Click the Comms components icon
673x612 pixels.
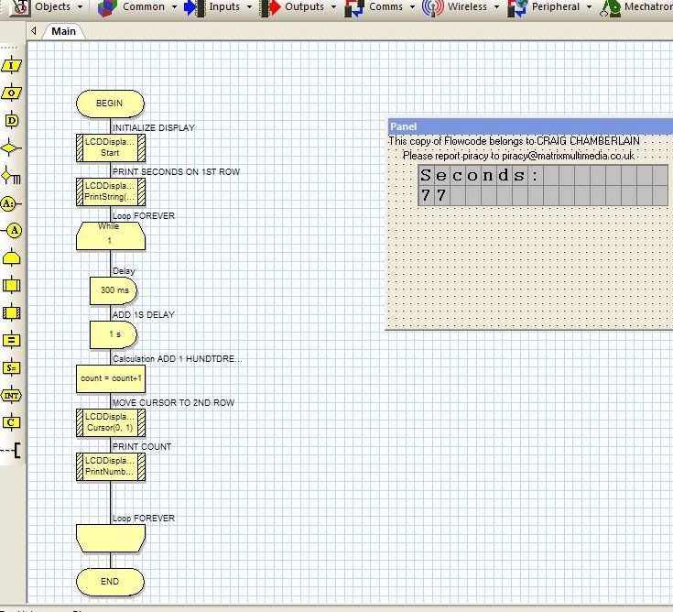354,7
